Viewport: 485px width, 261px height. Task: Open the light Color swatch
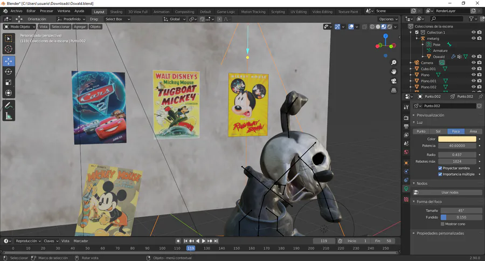(458, 139)
